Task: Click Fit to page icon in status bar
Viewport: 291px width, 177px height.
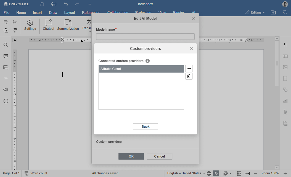Action: click(239, 173)
